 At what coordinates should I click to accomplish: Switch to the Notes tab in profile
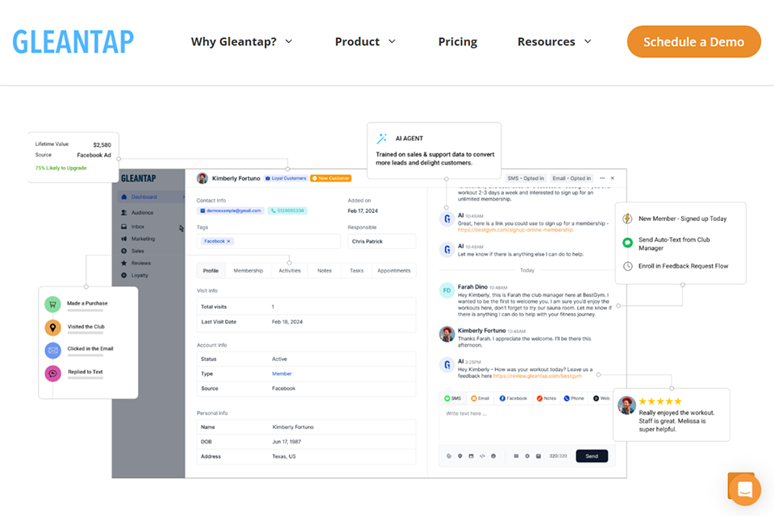click(324, 271)
